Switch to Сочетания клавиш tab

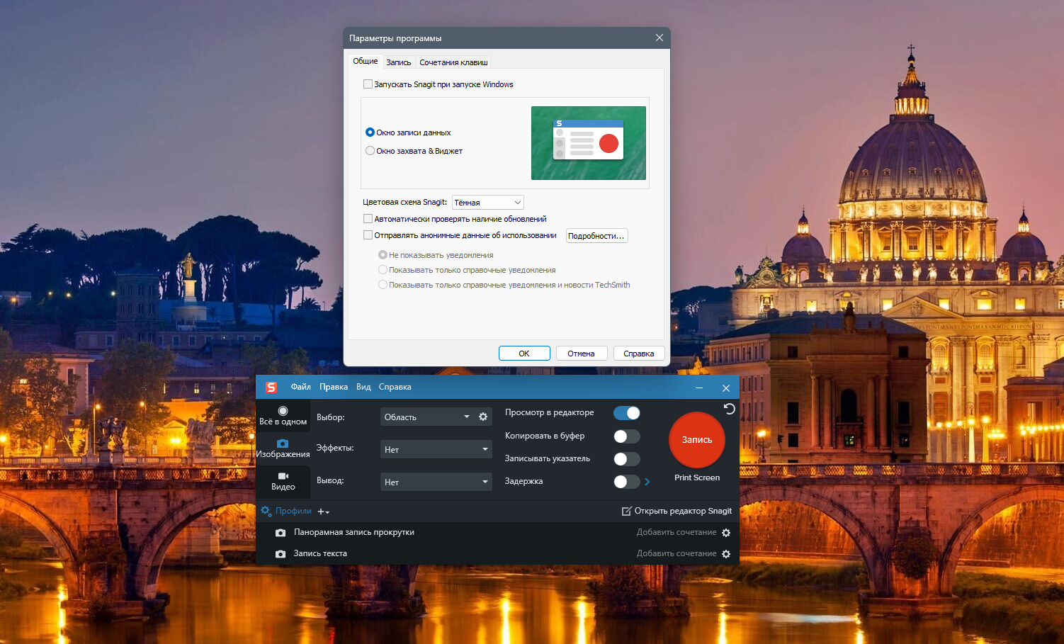click(453, 62)
